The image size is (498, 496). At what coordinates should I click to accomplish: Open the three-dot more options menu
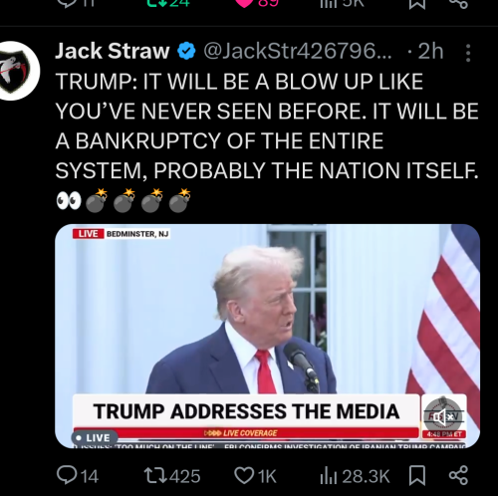click(468, 53)
